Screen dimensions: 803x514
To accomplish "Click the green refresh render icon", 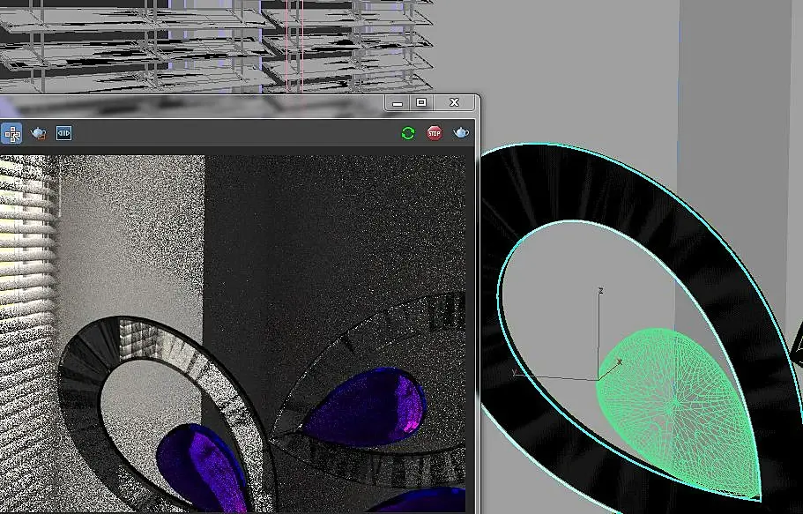I will [x=407, y=133].
